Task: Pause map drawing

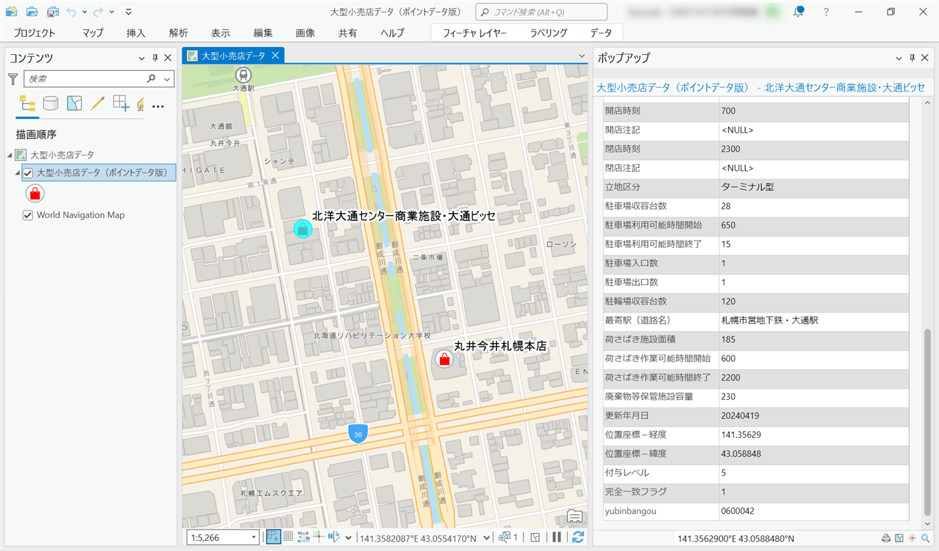Action: (557, 537)
